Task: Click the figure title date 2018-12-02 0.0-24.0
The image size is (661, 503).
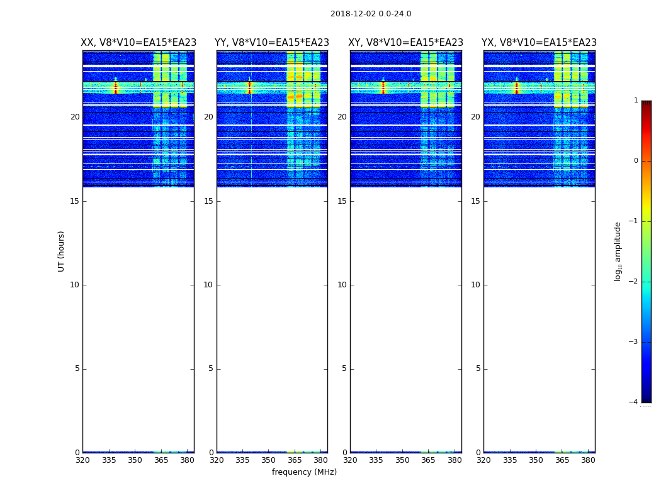Action: [371, 14]
